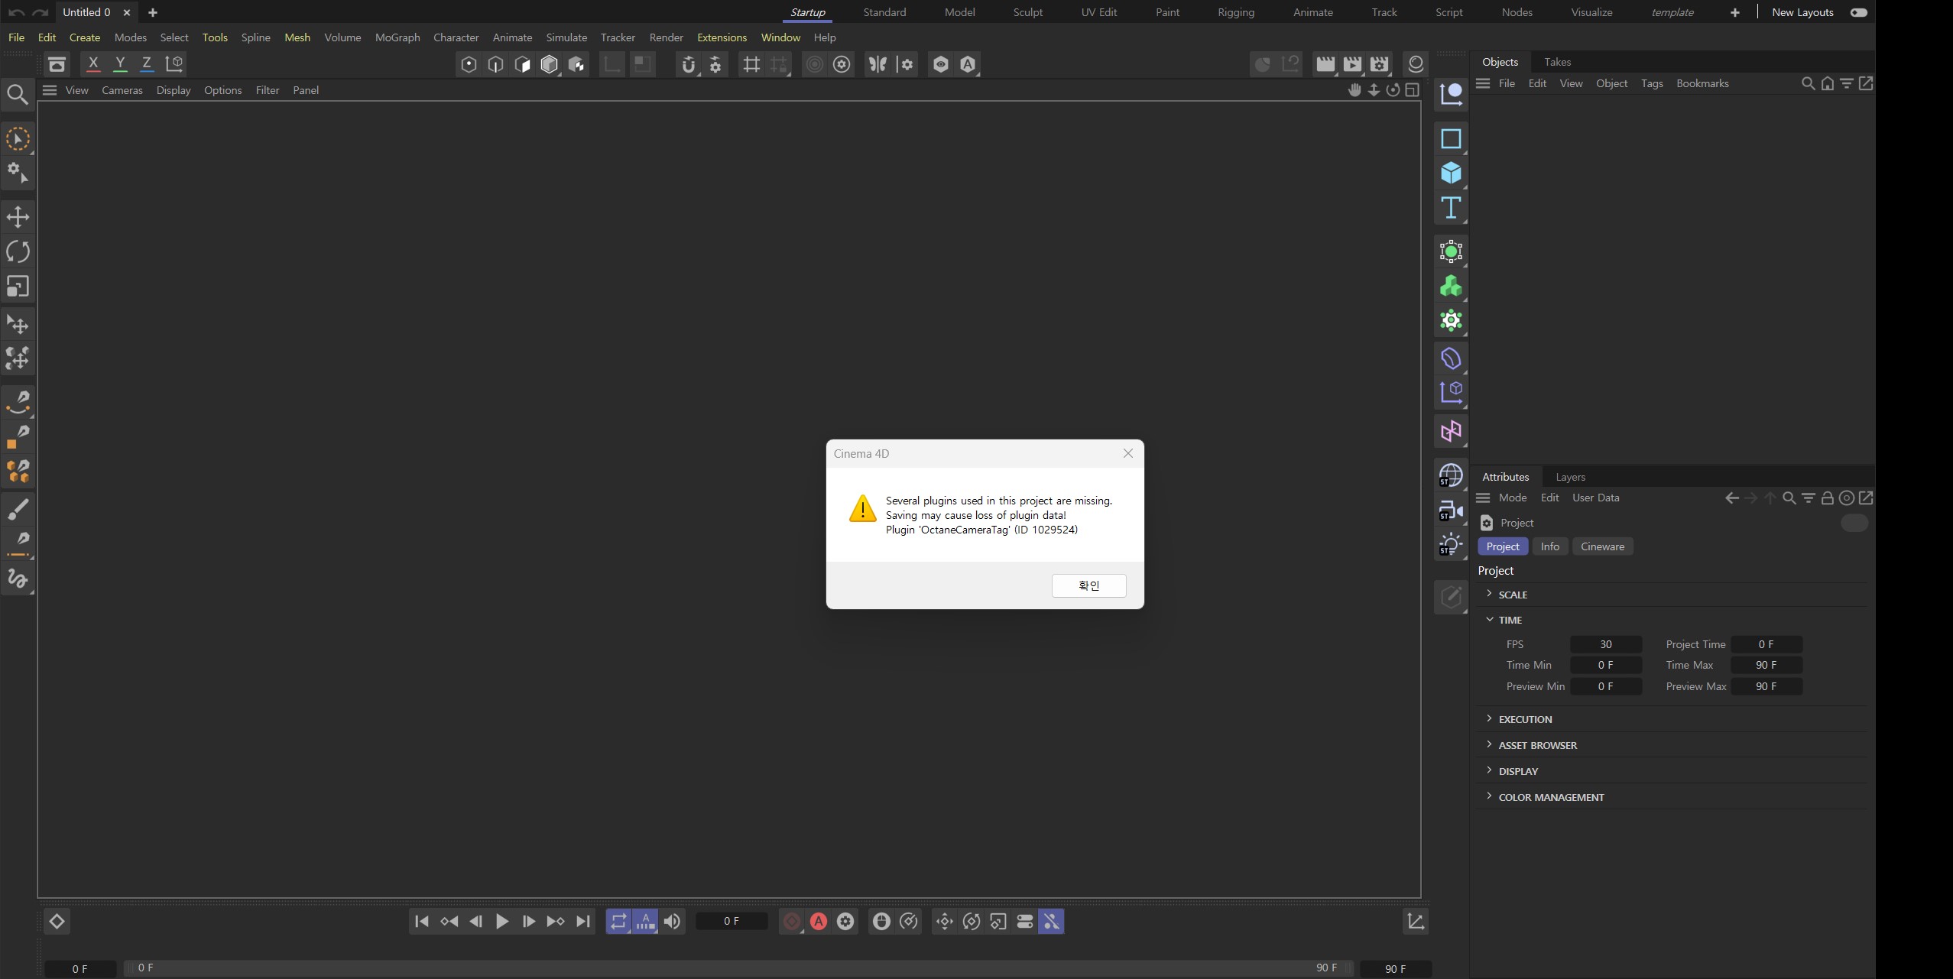This screenshot has height=979, width=1953.
Task: Open Objects manager hamburger menu
Action: pos(1483,83)
